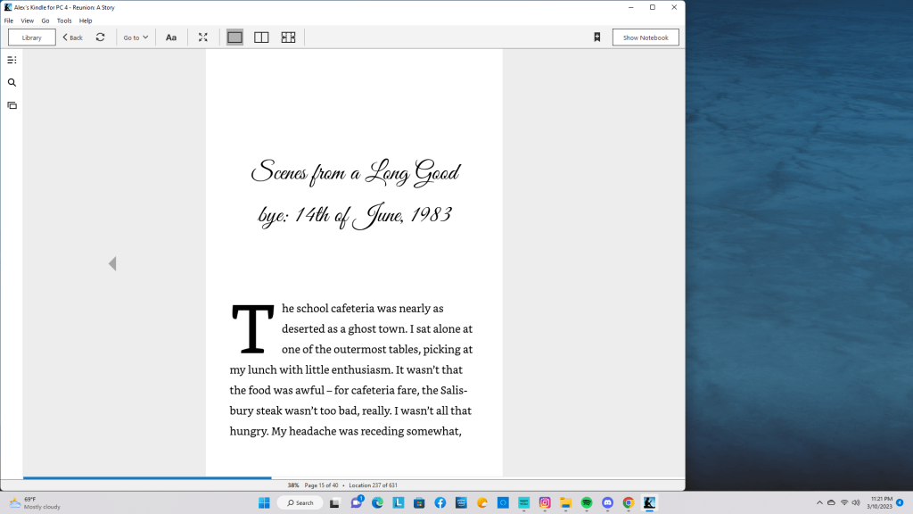
Task: Open Spotify from the taskbar
Action: 587,502
